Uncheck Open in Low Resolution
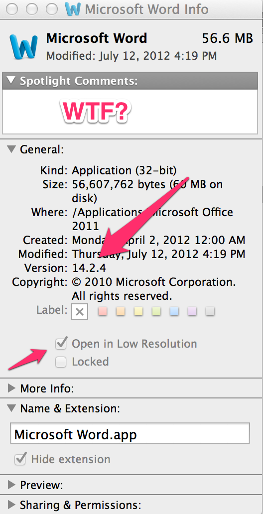 pyautogui.click(x=61, y=344)
